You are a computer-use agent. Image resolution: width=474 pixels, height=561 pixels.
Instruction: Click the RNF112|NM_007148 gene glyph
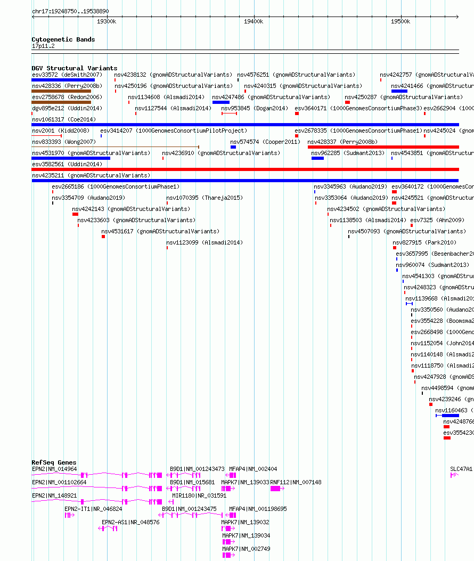click(277, 489)
